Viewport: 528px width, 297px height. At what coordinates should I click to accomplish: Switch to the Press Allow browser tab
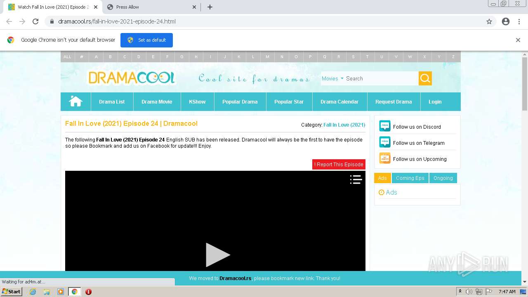(152, 7)
